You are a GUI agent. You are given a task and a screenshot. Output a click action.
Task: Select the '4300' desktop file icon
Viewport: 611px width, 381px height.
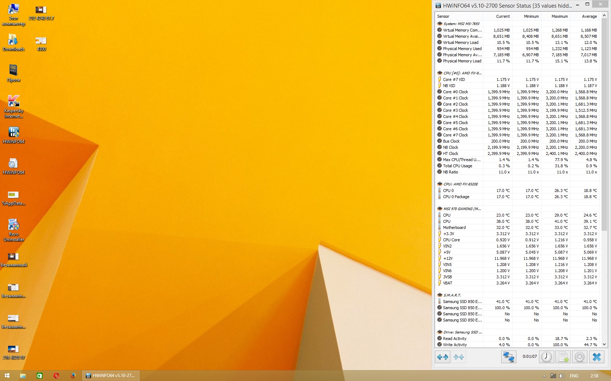41,43
